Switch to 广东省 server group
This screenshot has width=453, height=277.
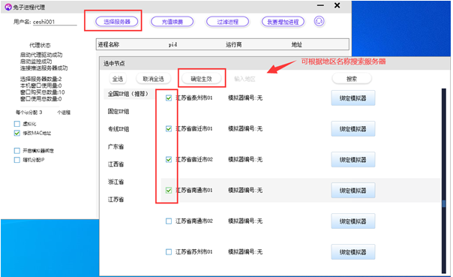pos(115,147)
